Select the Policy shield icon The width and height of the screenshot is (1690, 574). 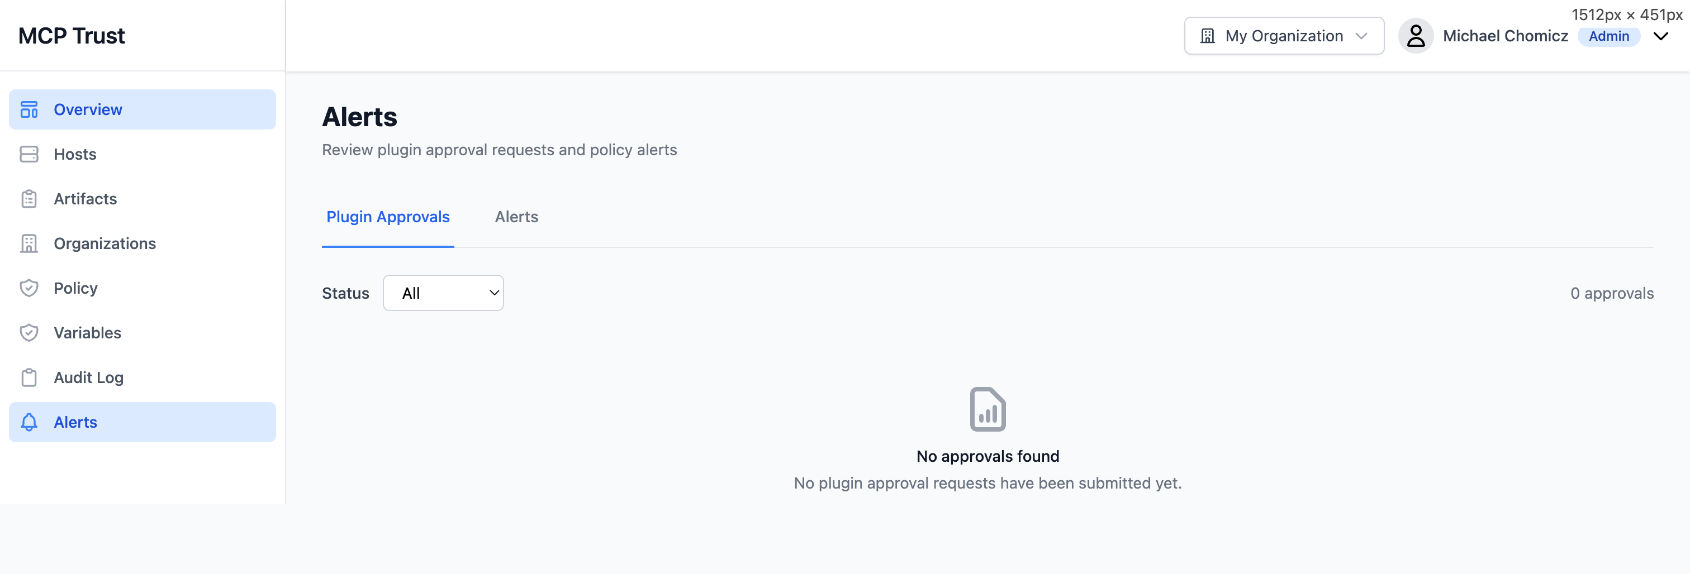pyautogui.click(x=29, y=288)
